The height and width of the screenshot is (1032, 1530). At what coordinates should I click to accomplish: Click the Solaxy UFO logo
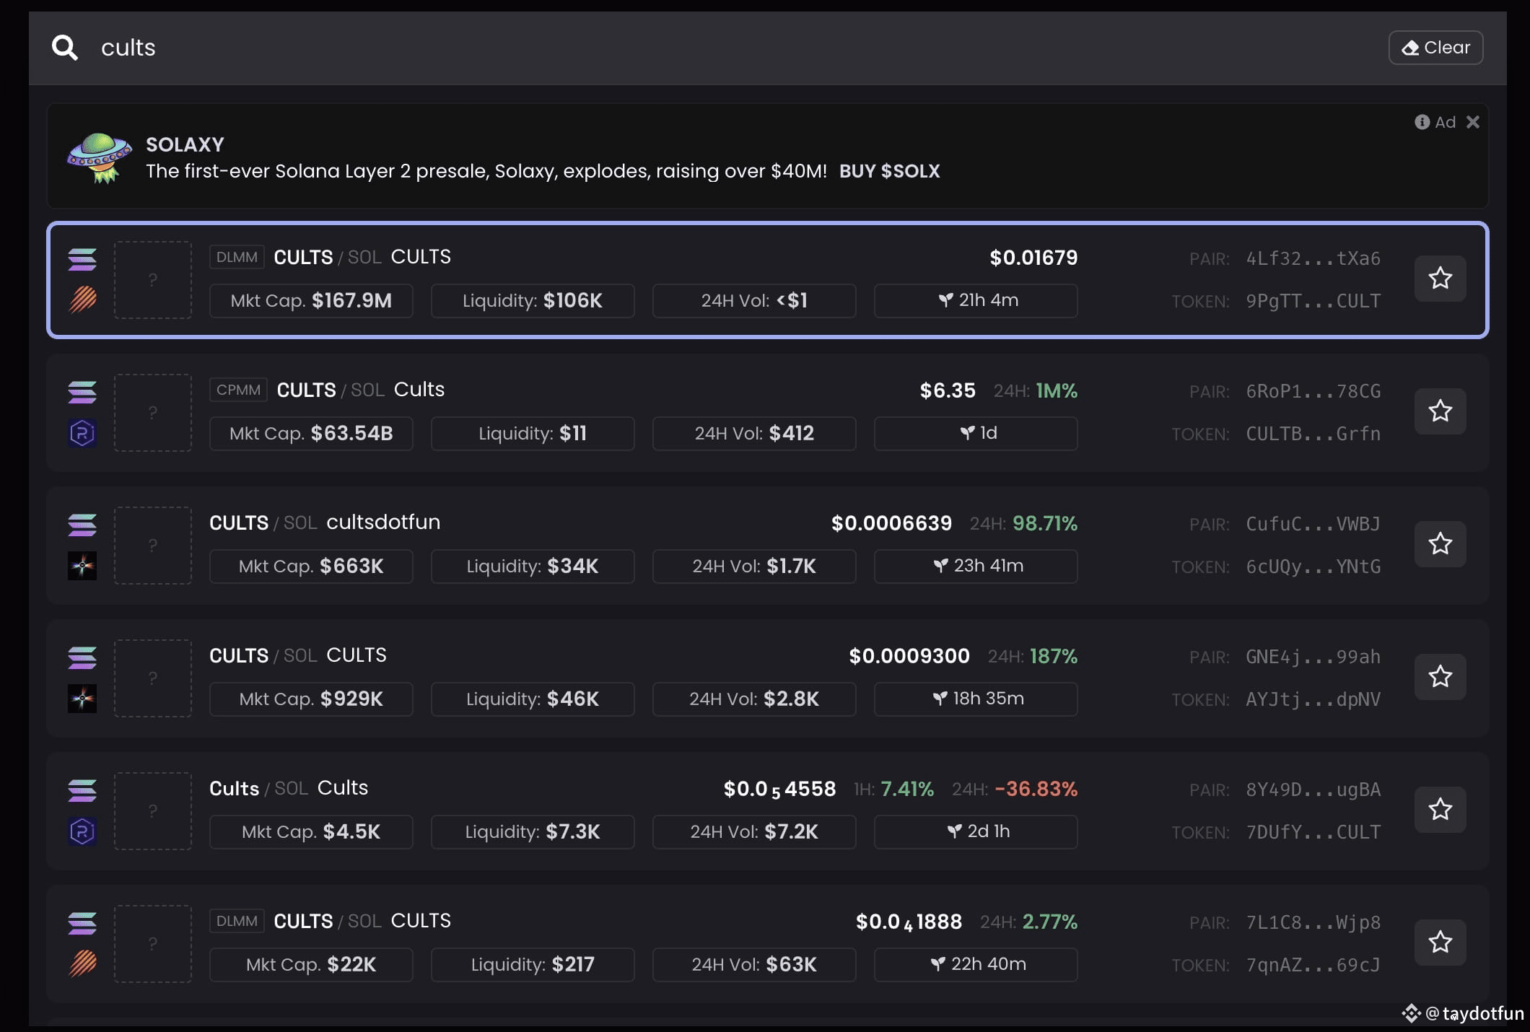tap(100, 157)
